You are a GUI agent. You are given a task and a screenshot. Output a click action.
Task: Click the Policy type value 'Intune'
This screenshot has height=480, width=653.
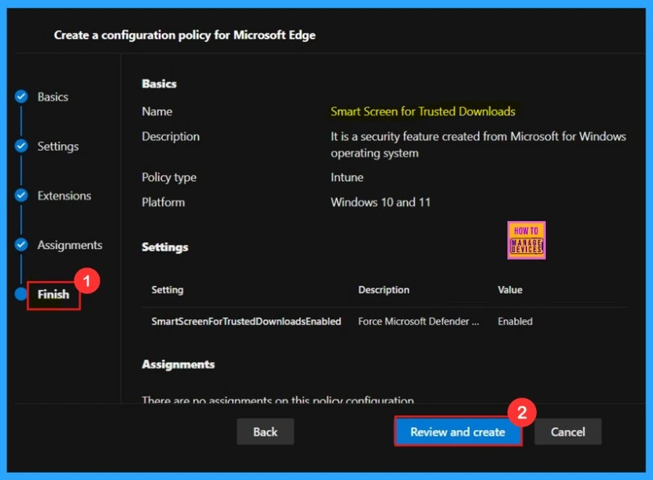click(347, 177)
